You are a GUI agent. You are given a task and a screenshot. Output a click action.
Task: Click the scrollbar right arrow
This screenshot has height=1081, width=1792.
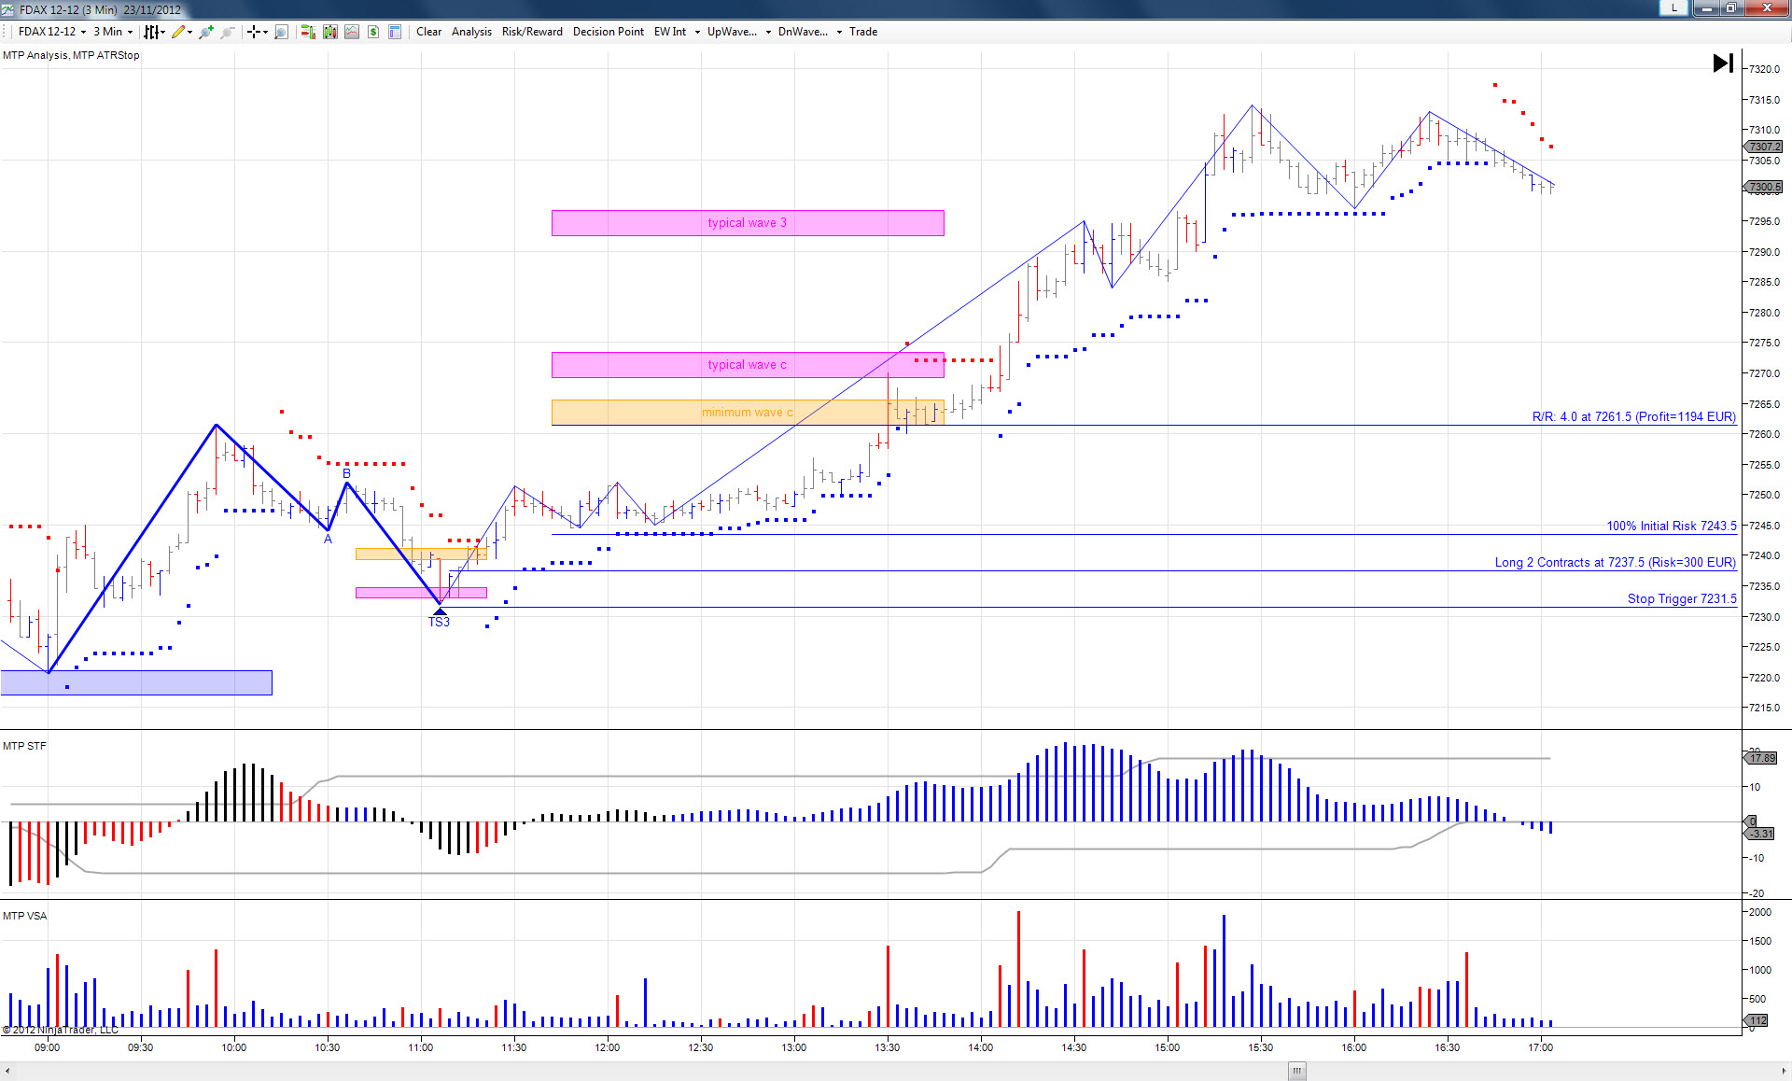click(1782, 1071)
